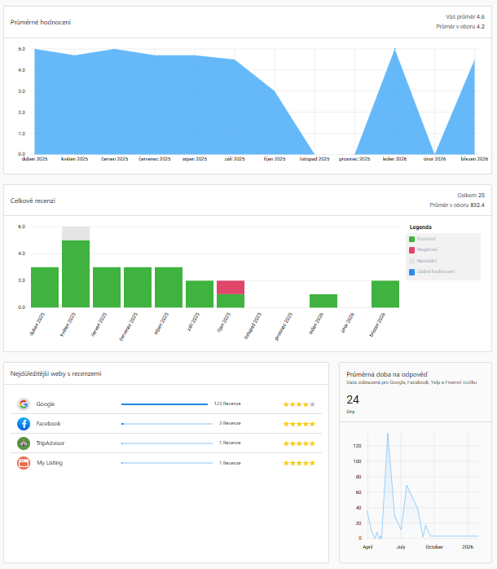The image size is (497, 569).
Task: Click the green bar for leden 2026
Action: (323, 301)
